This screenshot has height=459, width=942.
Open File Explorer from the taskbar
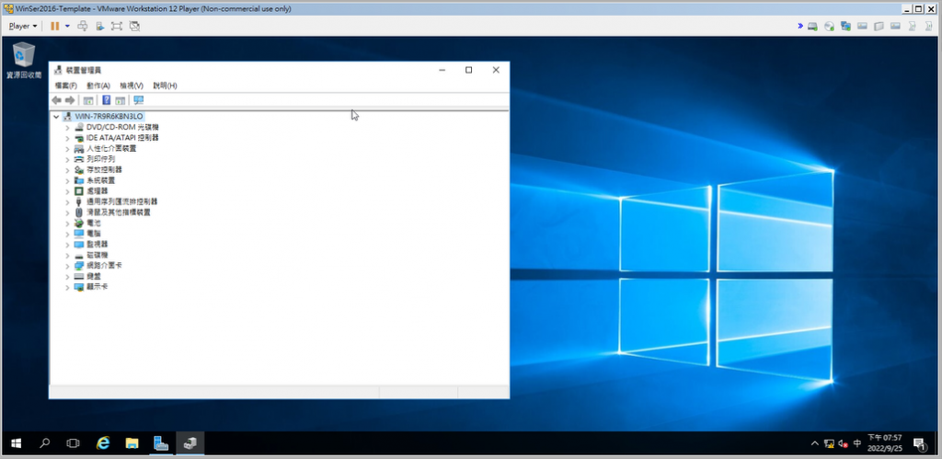(x=132, y=443)
